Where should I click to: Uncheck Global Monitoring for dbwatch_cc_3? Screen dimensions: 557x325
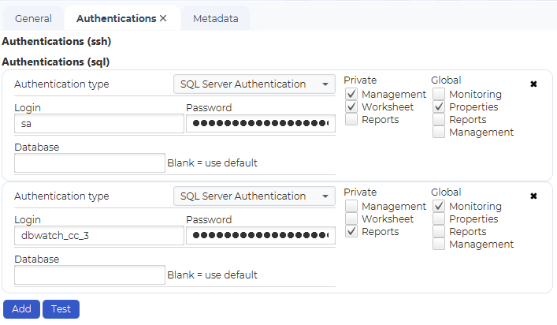tap(439, 207)
